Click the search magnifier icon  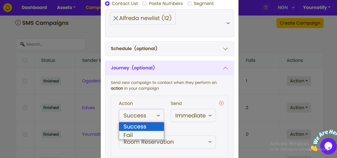tap(22, 44)
